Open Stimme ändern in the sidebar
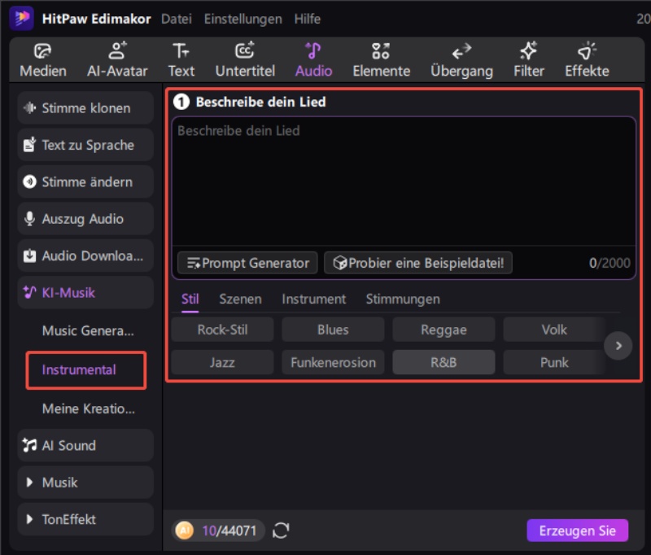 pyautogui.click(x=85, y=181)
